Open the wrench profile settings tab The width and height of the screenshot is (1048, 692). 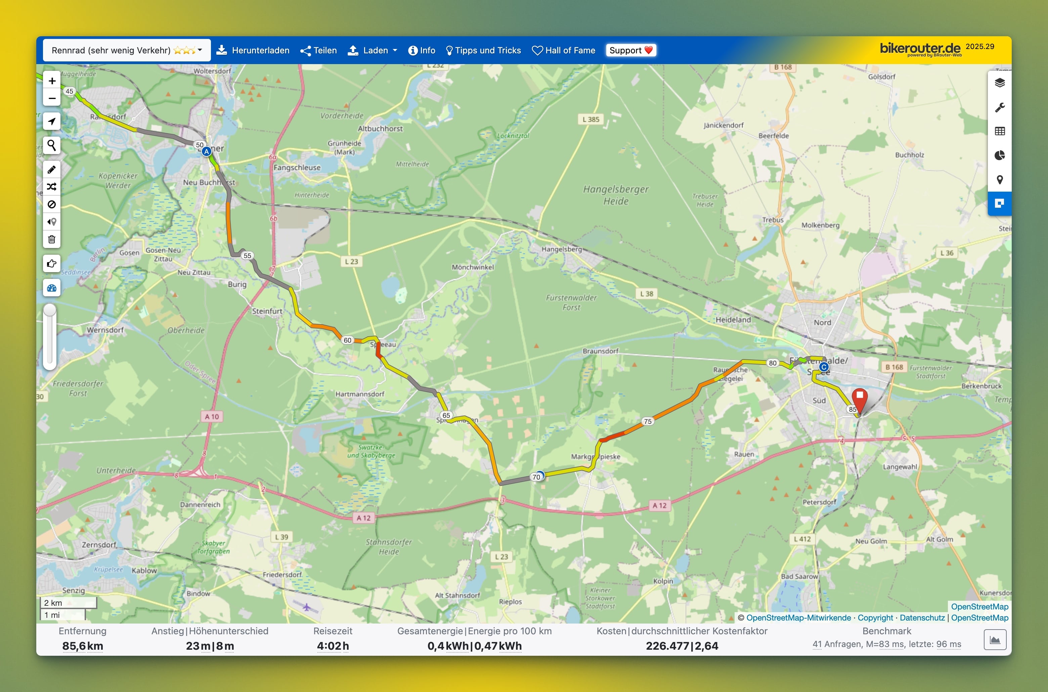(999, 107)
